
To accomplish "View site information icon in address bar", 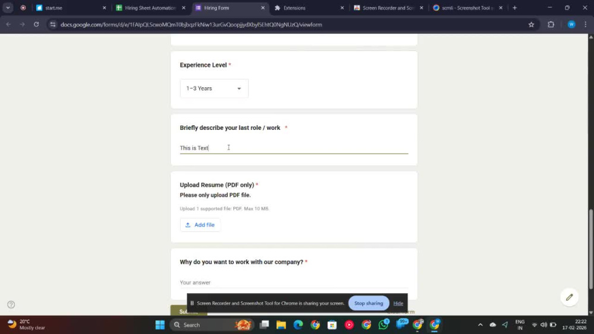I will tap(53, 24).
